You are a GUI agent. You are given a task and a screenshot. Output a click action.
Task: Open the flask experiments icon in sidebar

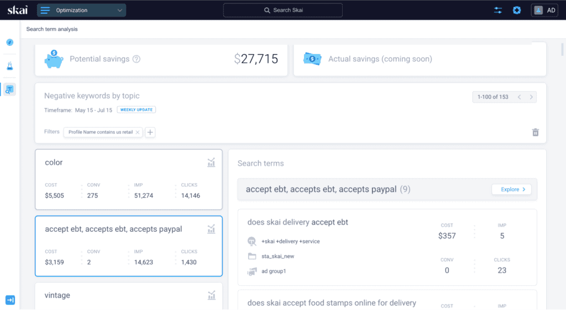click(x=10, y=66)
